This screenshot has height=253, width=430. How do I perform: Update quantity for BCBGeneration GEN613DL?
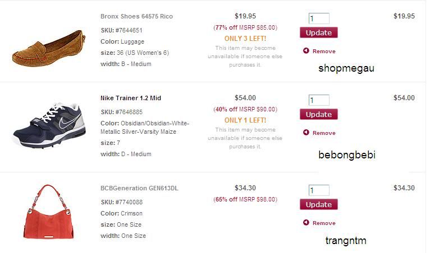pyautogui.click(x=319, y=204)
